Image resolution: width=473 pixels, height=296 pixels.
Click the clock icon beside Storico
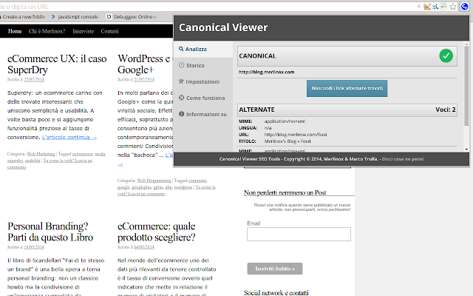tap(181, 65)
